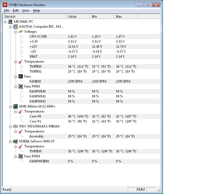Select the CPU VCORE row
The width and height of the screenshot is (215, 194).
94,37
